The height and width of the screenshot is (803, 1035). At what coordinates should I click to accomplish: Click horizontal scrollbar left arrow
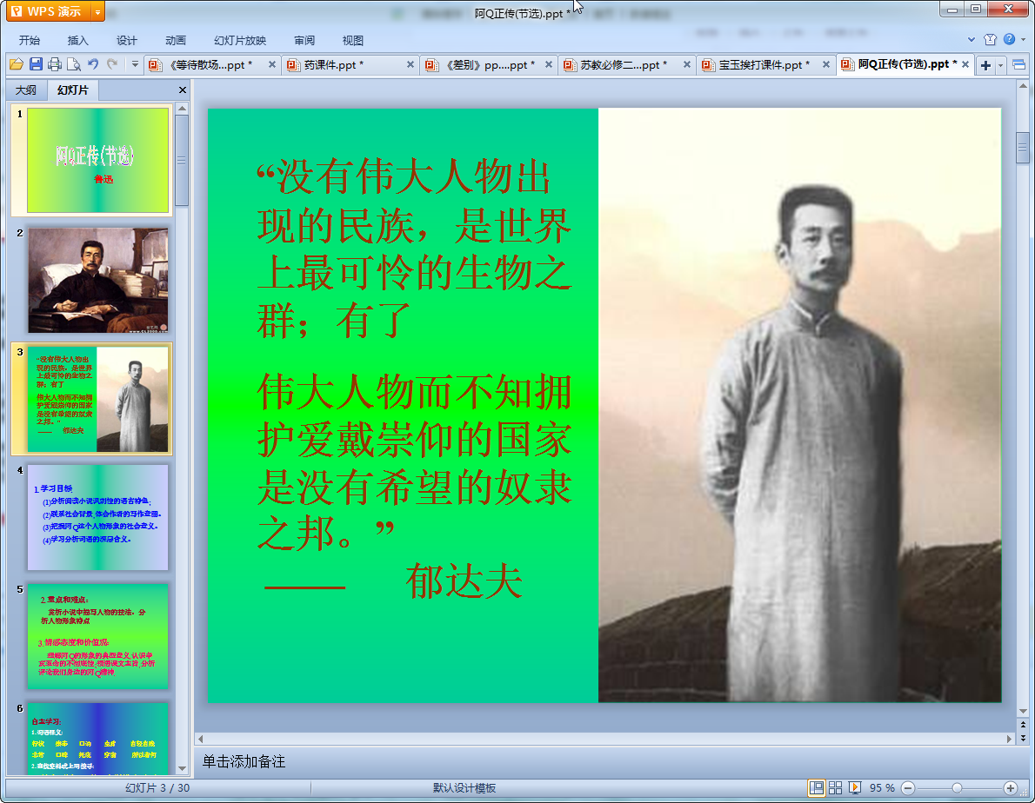[201, 739]
